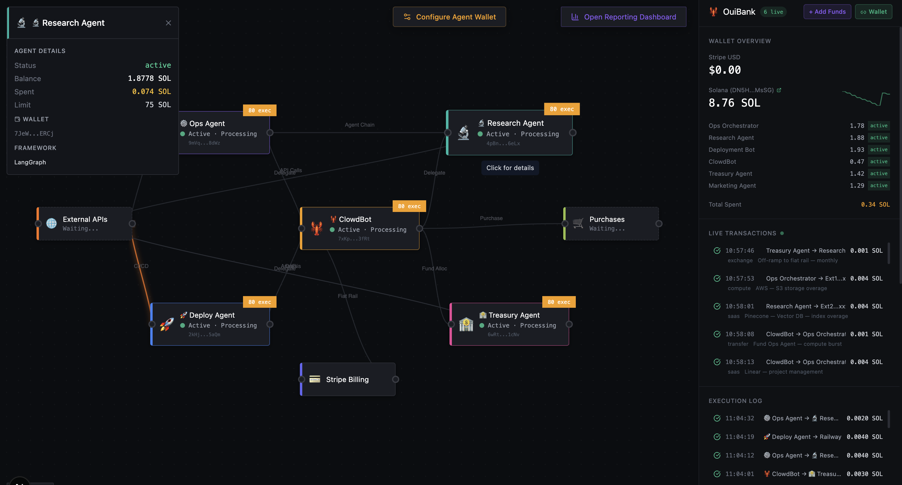Open the Configure Agent Wallet button
The width and height of the screenshot is (902, 485).
(449, 17)
